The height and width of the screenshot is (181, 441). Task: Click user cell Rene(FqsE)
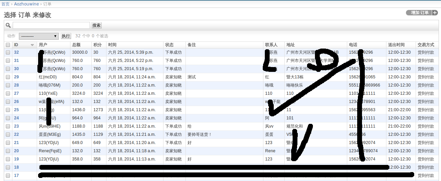click(x=50, y=151)
